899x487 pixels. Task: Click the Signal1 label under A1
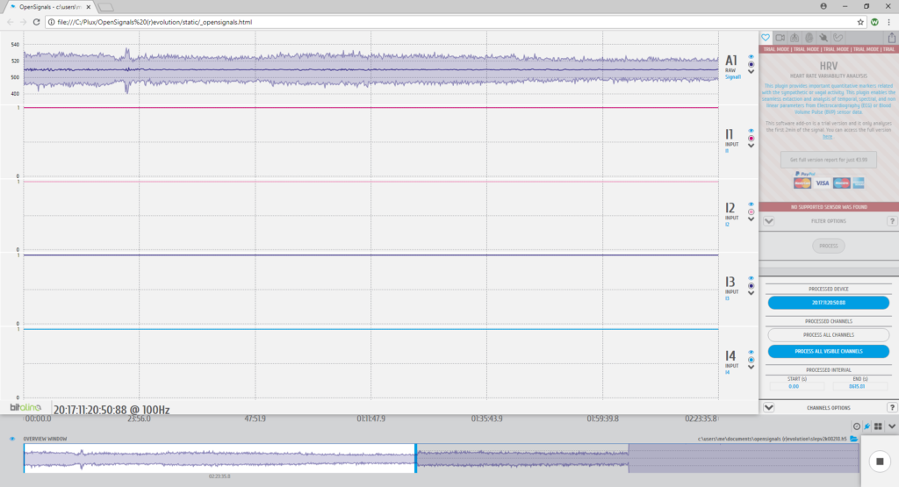pyautogui.click(x=732, y=76)
